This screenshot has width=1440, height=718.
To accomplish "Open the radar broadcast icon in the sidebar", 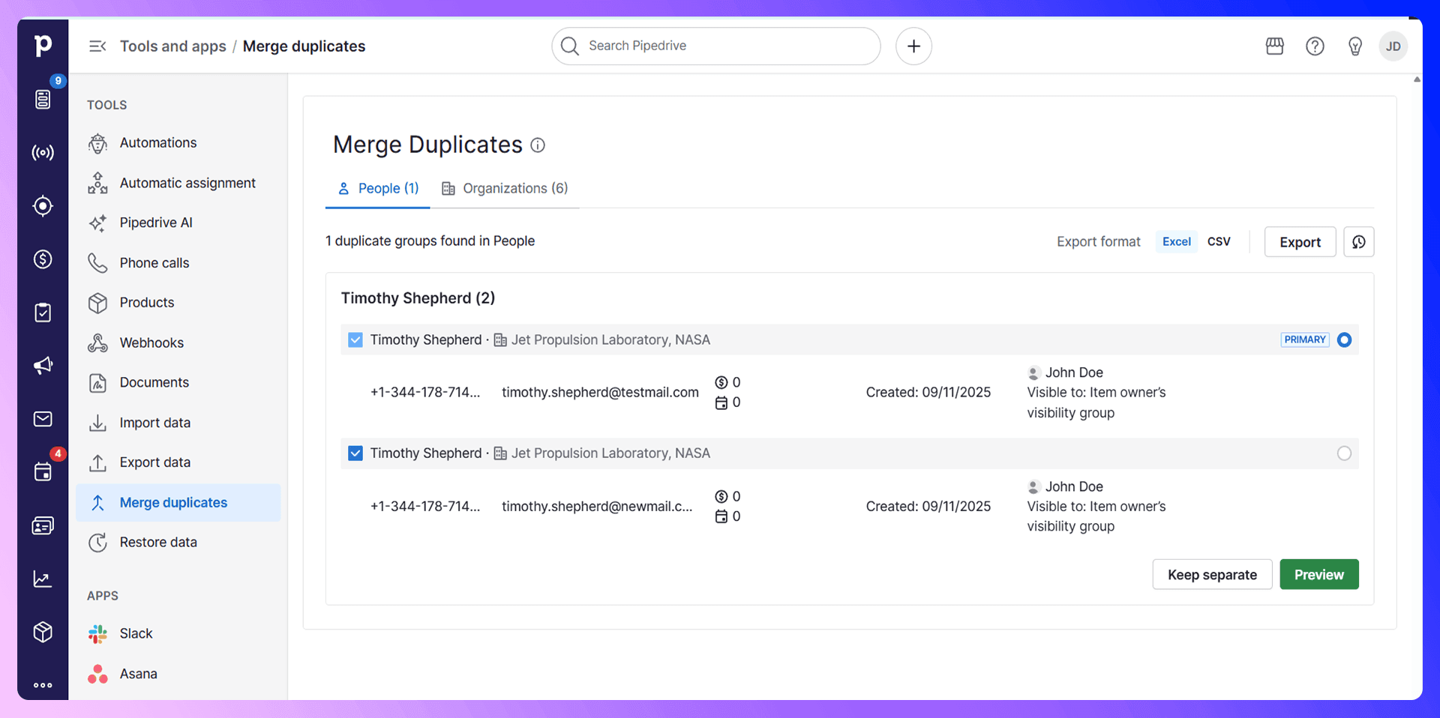I will pyautogui.click(x=43, y=153).
